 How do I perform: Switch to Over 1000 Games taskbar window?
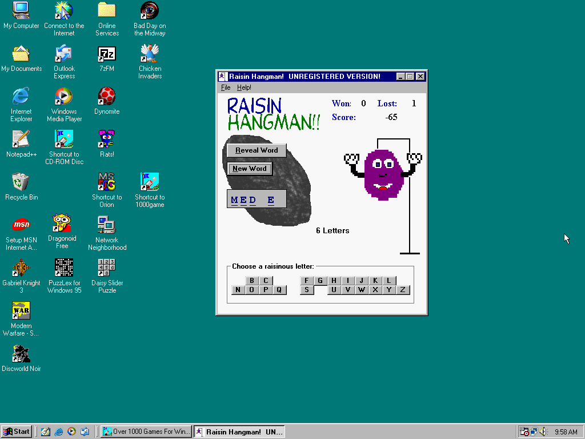coord(146,432)
